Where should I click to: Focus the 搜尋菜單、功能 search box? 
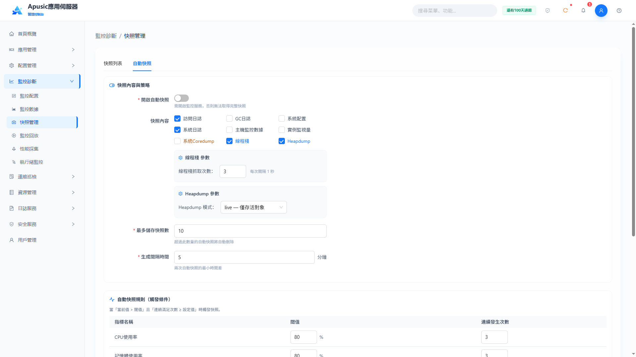click(455, 11)
